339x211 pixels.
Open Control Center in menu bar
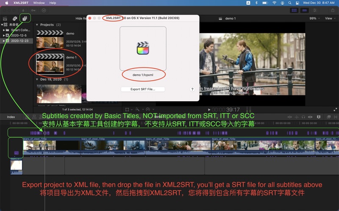pyautogui.click(x=297, y=3)
